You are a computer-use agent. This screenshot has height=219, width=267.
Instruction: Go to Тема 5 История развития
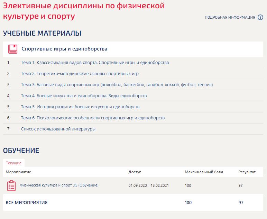pos(80,107)
